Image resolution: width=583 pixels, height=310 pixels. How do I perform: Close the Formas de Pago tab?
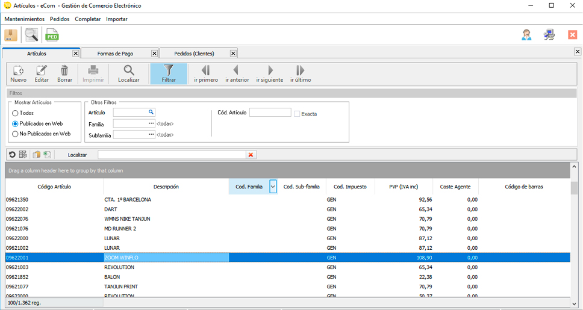pos(154,54)
